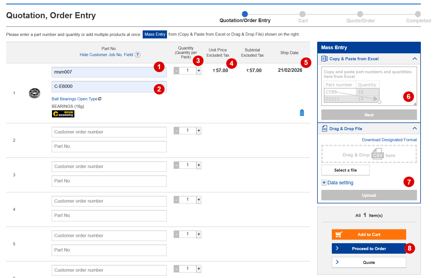
Task: Click Proceed to Order button
Action: tap(369, 248)
